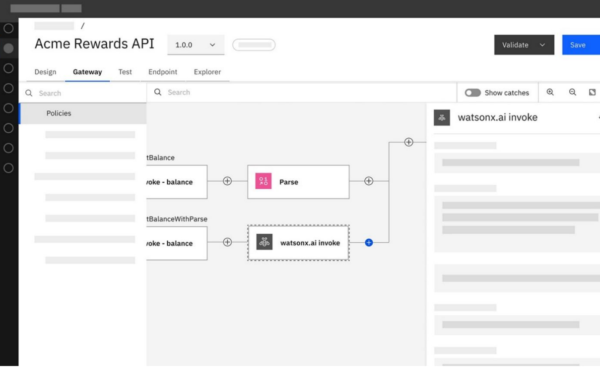The image size is (600, 368).
Task: Open the Test tab
Action: [x=125, y=72]
